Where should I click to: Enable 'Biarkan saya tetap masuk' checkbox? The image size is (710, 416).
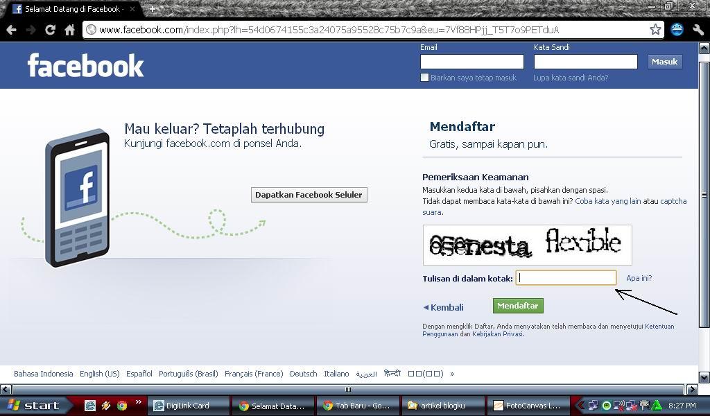[x=425, y=78]
